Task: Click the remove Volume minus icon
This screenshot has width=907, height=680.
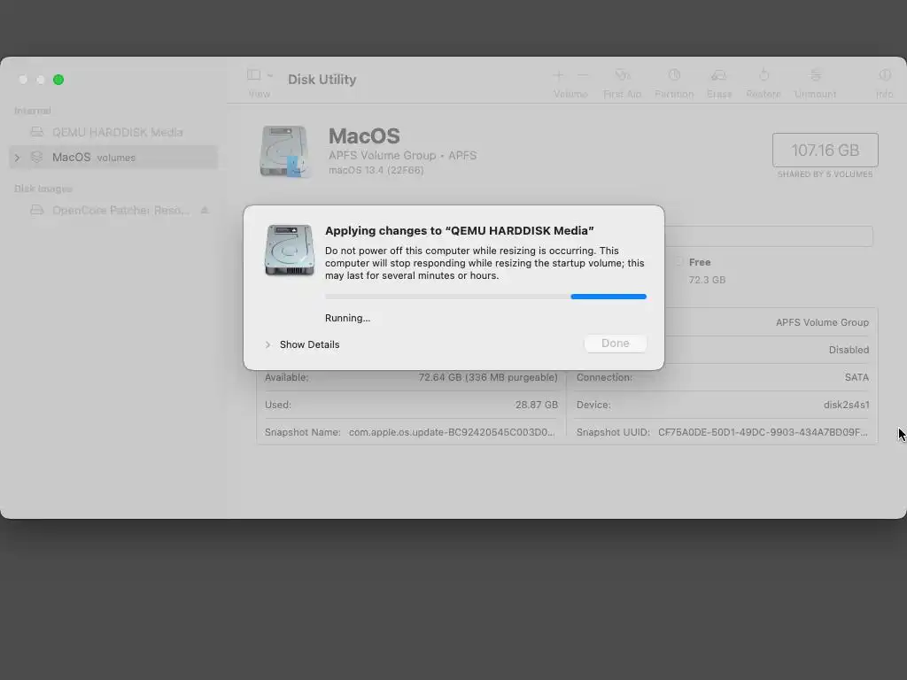Action: (583, 75)
